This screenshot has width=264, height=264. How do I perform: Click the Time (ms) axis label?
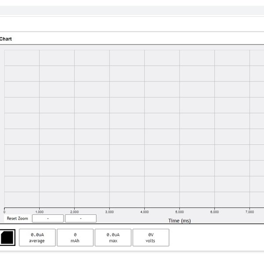point(180,220)
